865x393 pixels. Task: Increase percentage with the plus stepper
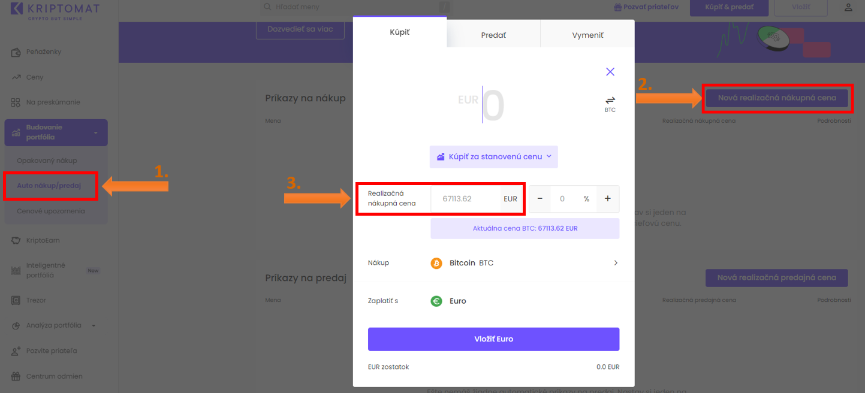(x=607, y=199)
